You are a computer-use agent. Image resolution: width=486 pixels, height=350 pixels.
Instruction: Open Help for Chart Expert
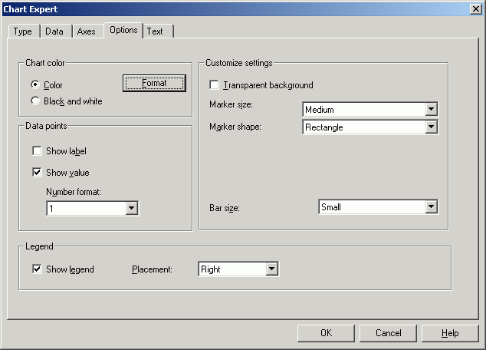coord(450,333)
